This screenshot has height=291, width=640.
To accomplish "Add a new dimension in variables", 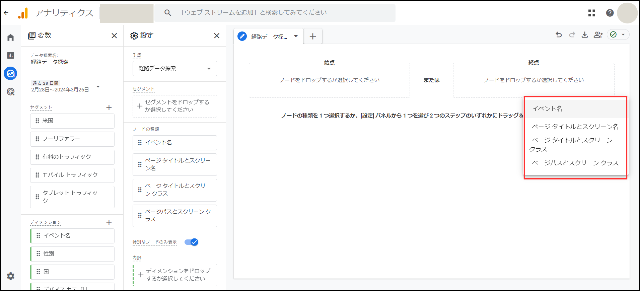I will (x=109, y=222).
